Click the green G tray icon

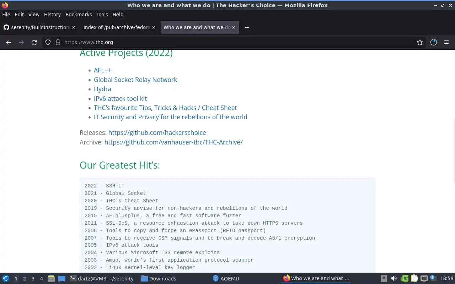click(404, 279)
